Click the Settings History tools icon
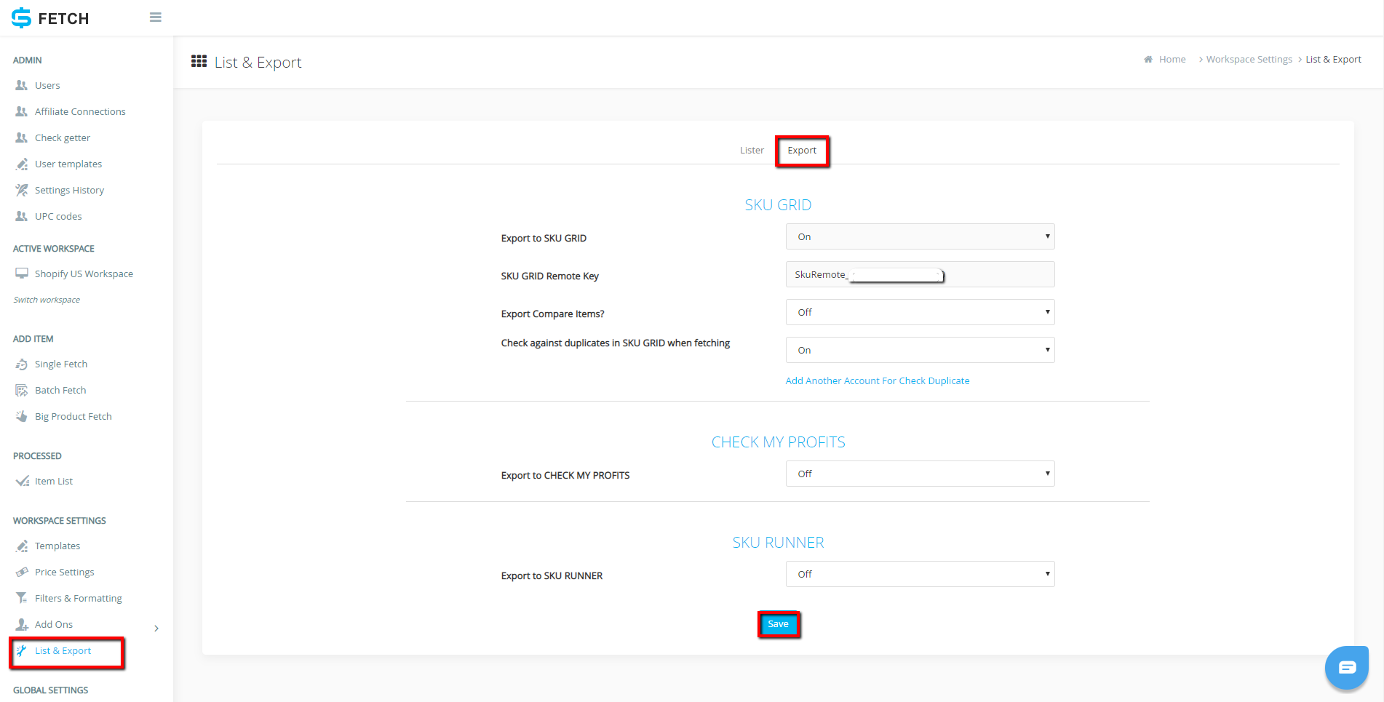This screenshot has height=702, width=1384. click(22, 190)
